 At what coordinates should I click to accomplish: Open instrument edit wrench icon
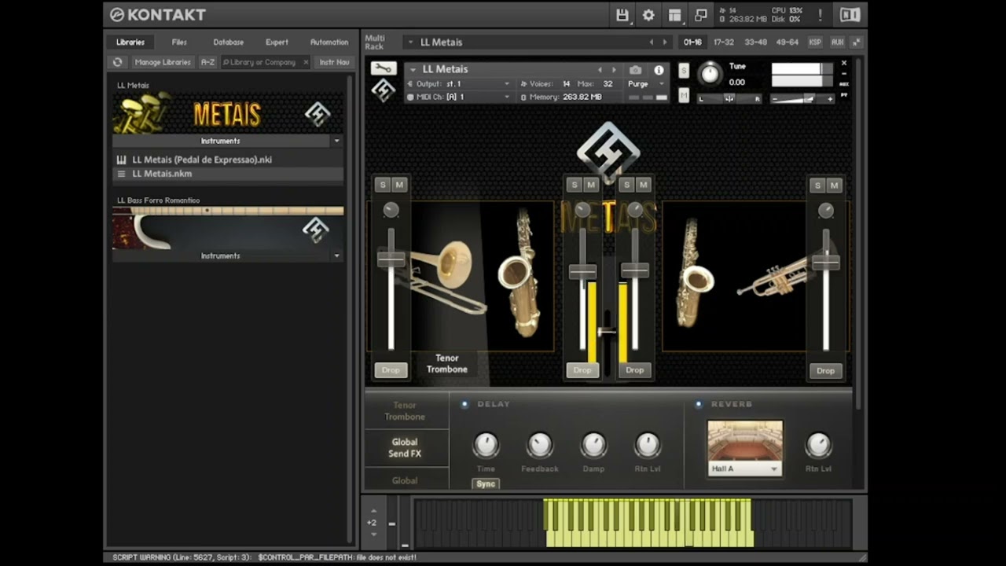coord(383,68)
